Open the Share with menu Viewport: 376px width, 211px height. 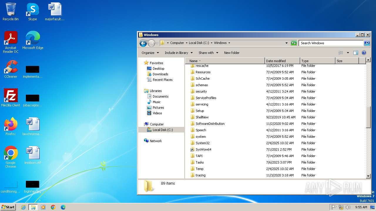[208, 53]
